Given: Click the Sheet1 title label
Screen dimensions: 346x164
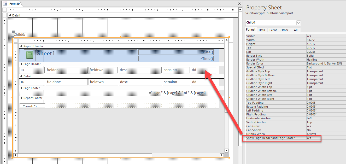Looking at the screenshot, I should 46,54.
